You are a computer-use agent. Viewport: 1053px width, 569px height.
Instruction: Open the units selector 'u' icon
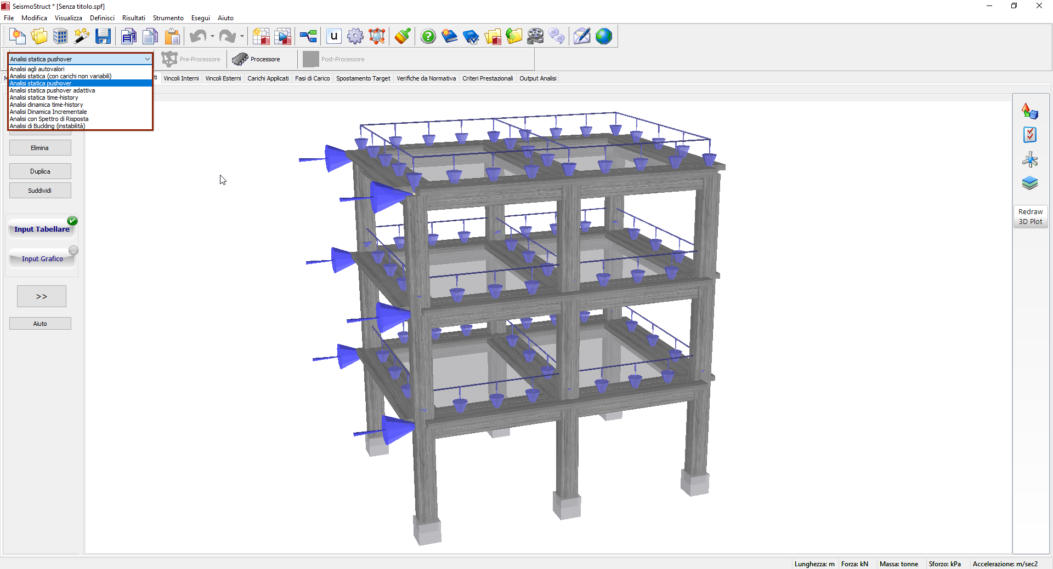(x=333, y=37)
